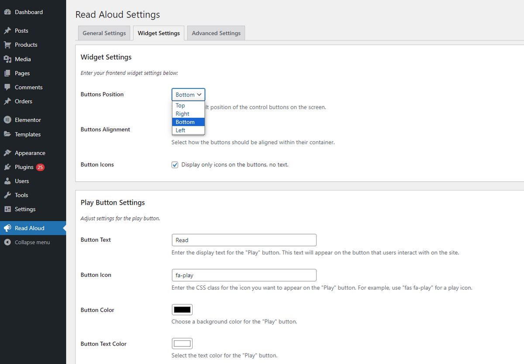The height and width of the screenshot is (364, 524).
Task: Click the Read Aloud megaphone icon
Action: tap(7, 228)
